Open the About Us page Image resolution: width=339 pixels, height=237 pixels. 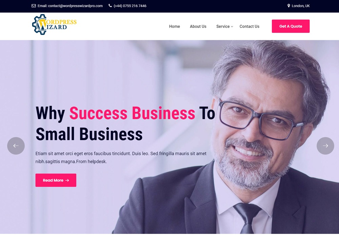click(x=198, y=26)
